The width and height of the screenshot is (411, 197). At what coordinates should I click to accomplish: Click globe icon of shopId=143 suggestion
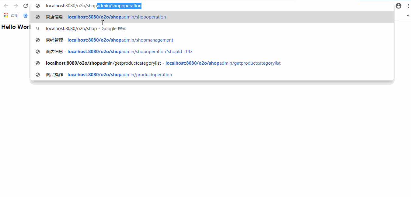pyautogui.click(x=38, y=52)
